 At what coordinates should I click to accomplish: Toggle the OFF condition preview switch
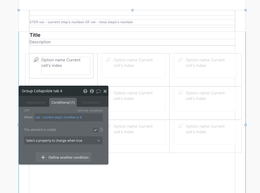coord(27,111)
